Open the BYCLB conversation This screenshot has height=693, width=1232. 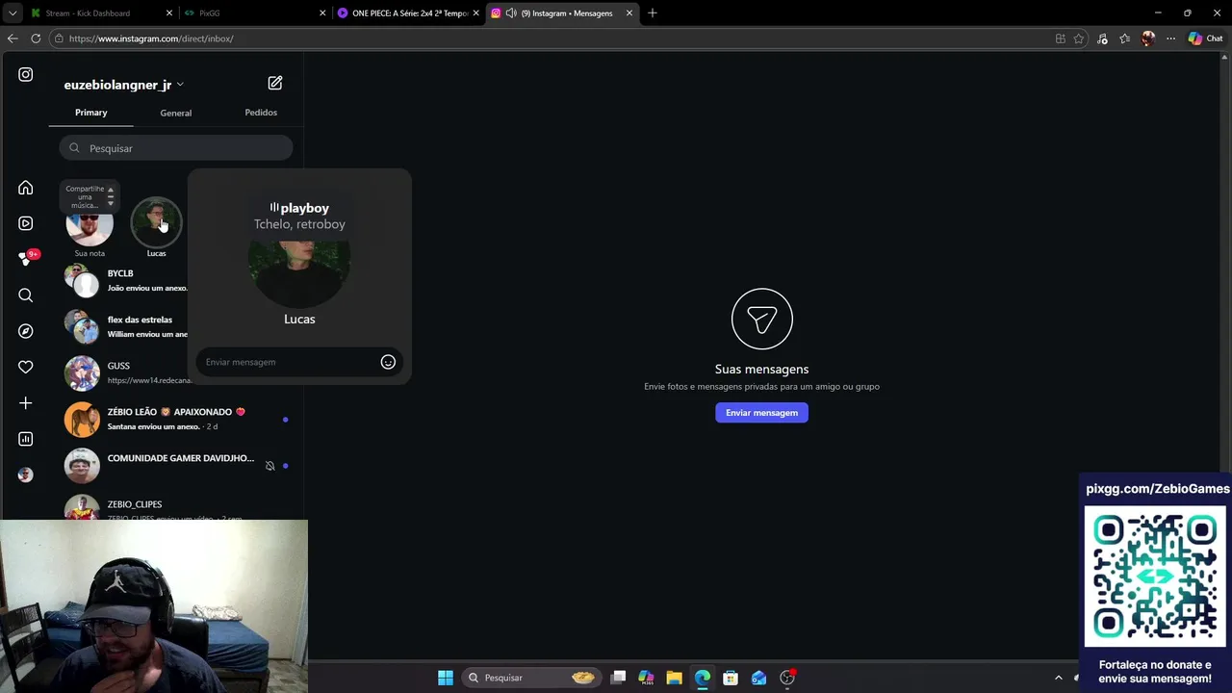pos(176,280)
